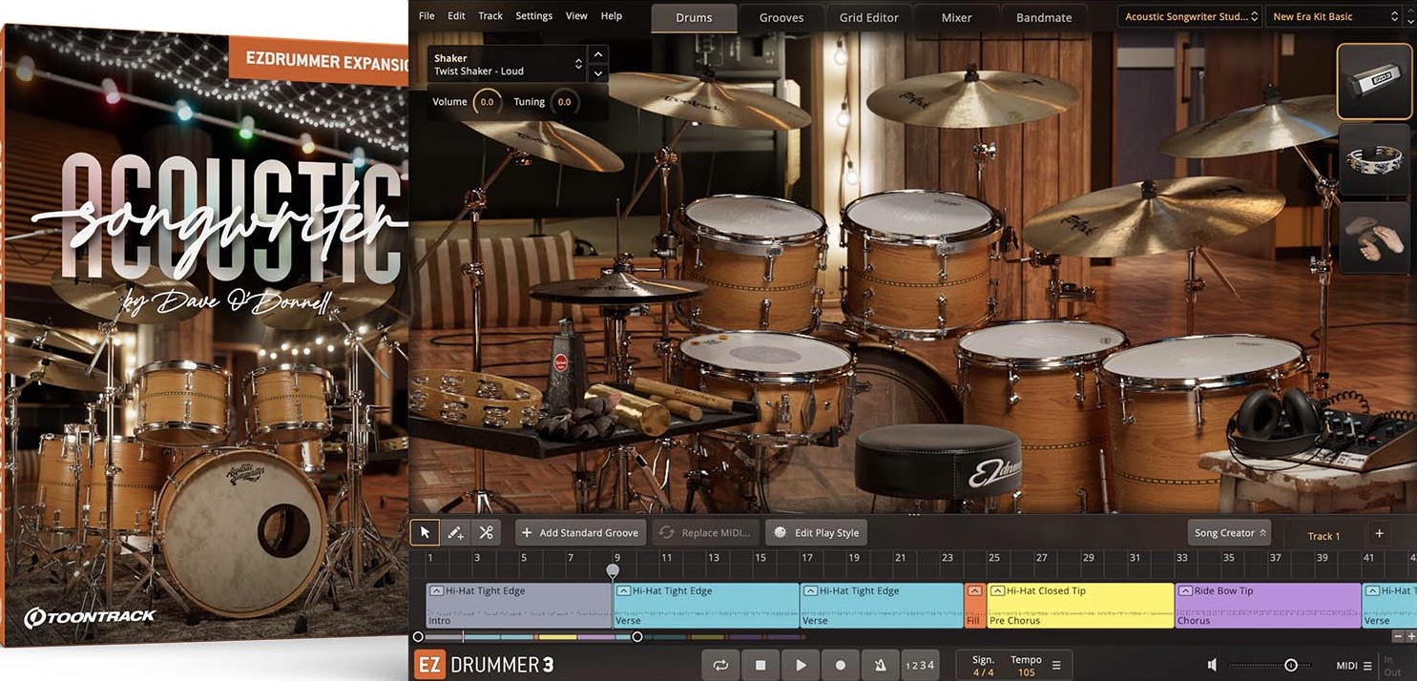The width and height of the screenshot is (1417, 681).
Task: Click the Edit Play Style button
Action: point(817,533)
